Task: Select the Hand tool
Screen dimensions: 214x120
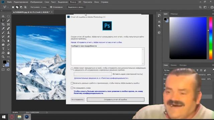Action: click(x=8, y=53)
